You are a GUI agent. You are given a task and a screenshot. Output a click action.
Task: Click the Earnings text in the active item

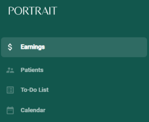[x=33, y=47]
